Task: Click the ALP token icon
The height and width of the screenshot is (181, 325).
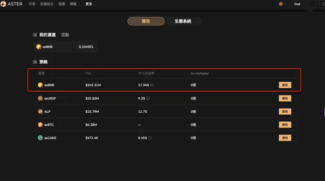Action: click(40, 111)
